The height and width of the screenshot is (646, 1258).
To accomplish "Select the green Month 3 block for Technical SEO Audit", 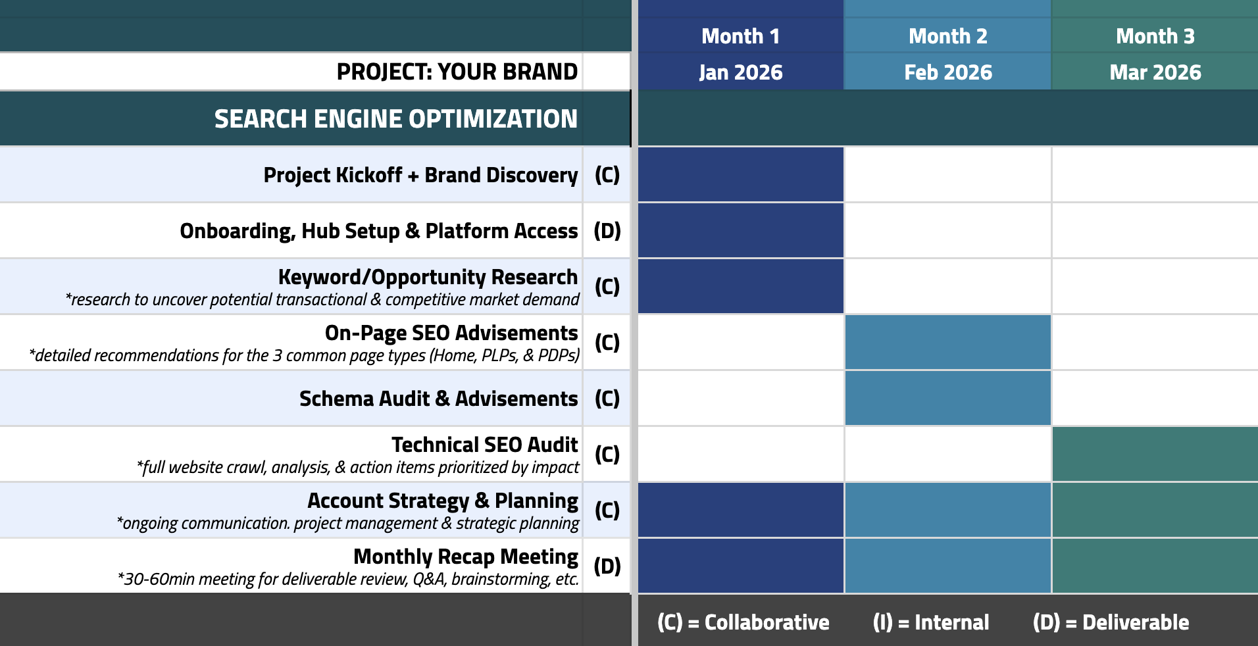I will click(x=1155, y=454).
